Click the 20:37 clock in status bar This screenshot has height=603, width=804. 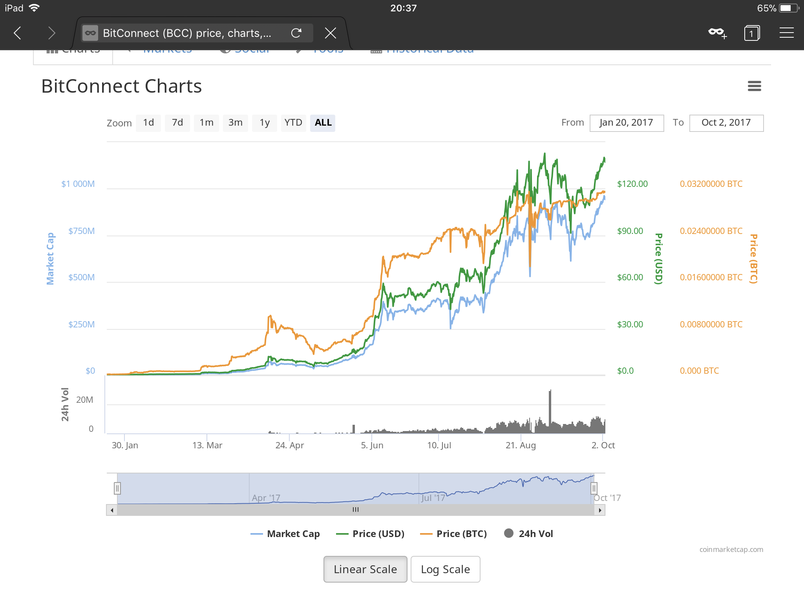coord(404,8)
